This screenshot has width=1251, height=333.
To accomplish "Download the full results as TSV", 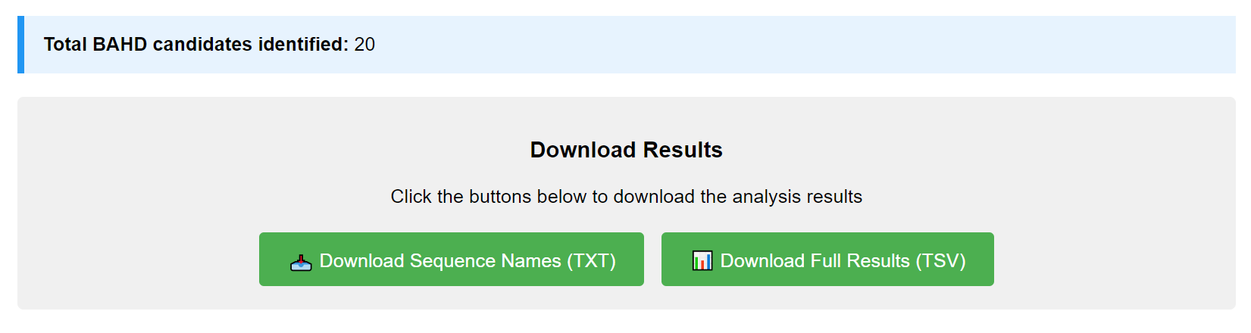I will pyautogui.click(x=827, y=260).
